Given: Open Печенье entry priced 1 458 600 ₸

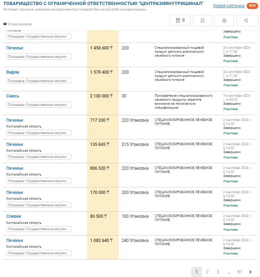Looking at the screenshot, I should [x=15, y=48].
